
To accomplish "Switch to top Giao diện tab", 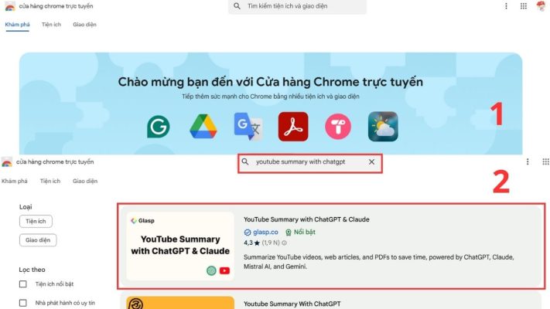I will (84, 25).
